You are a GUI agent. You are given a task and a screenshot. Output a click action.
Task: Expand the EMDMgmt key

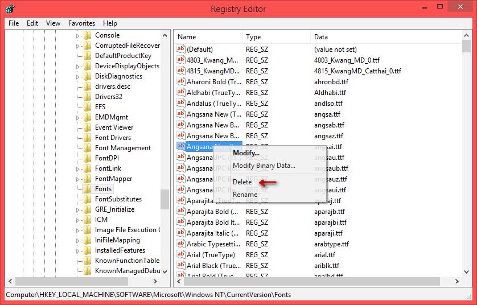coord(77,118)
